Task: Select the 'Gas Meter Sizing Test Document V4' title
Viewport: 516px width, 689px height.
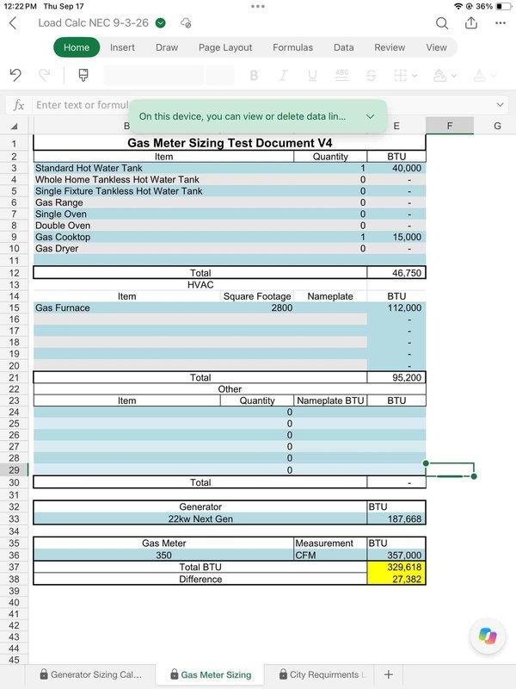Action: pyautogui.click(x=230, y=143)
